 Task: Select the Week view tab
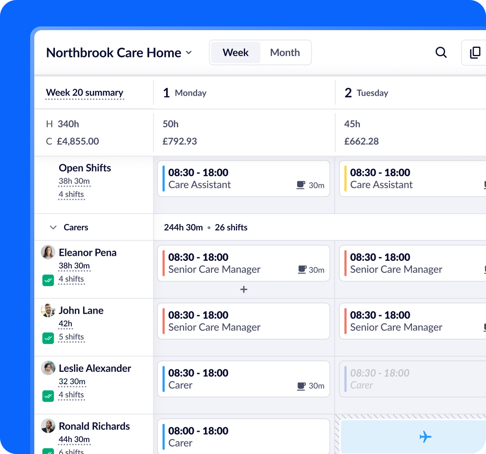[x=235, y=52]
